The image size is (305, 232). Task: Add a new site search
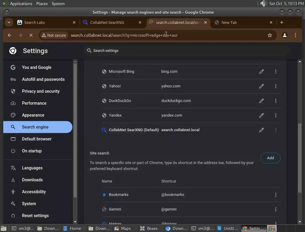(x=270, y=158)
